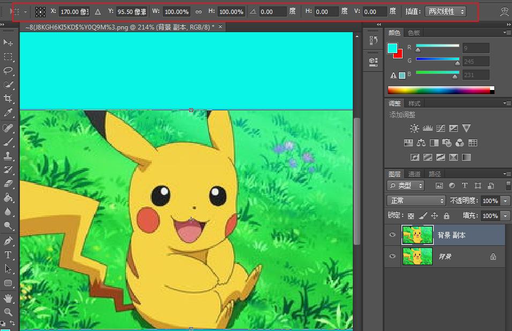Screen dimensions: 512x331
Task: Click the Color Balance adjustment icon
Action: coord(421,143)
